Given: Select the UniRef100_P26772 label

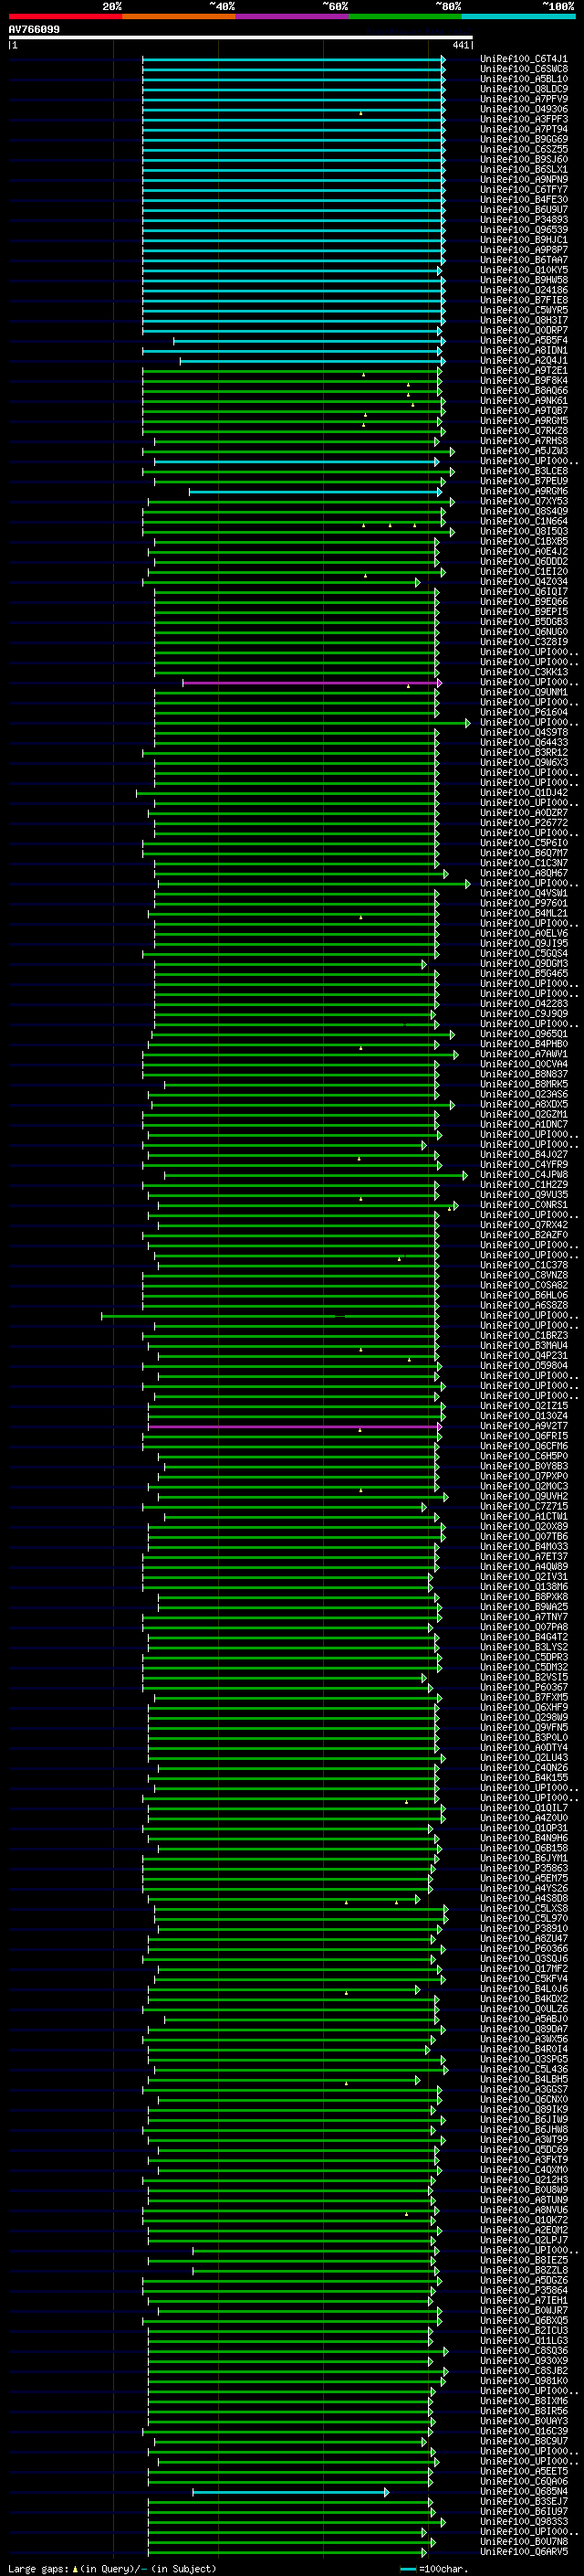Looking at the screenshot, I should (x=524, y=823).
